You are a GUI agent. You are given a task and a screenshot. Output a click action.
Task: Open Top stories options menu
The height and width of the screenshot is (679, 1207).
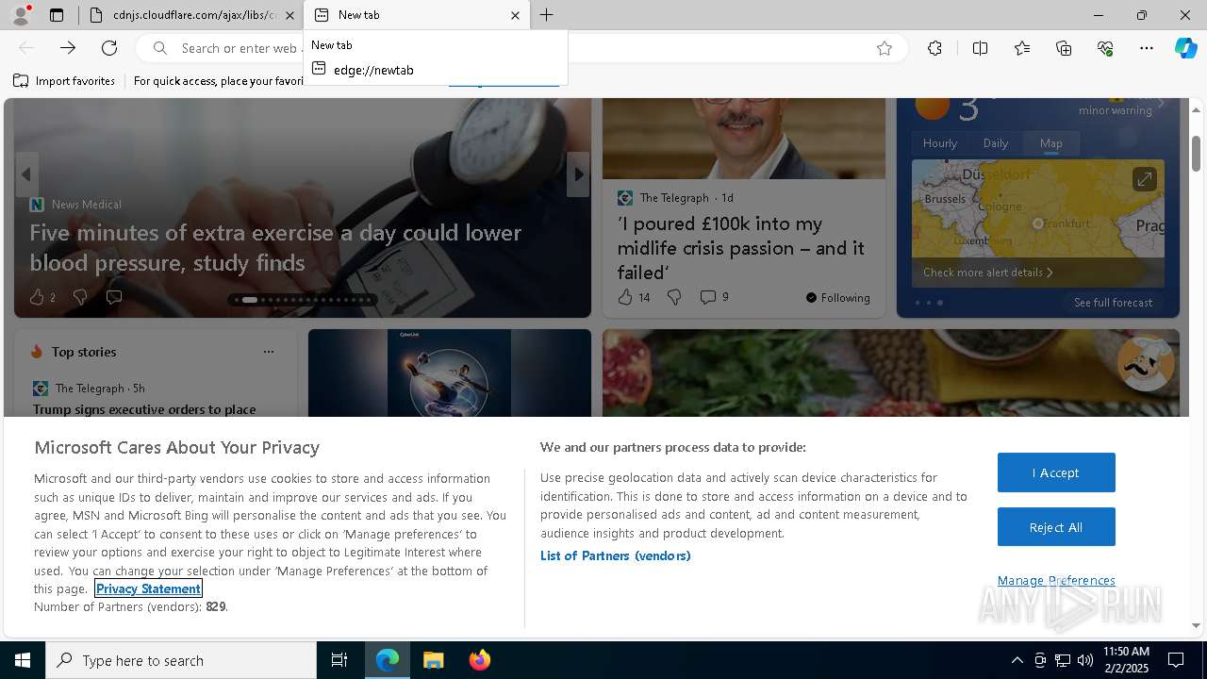[x=269, y=352]
